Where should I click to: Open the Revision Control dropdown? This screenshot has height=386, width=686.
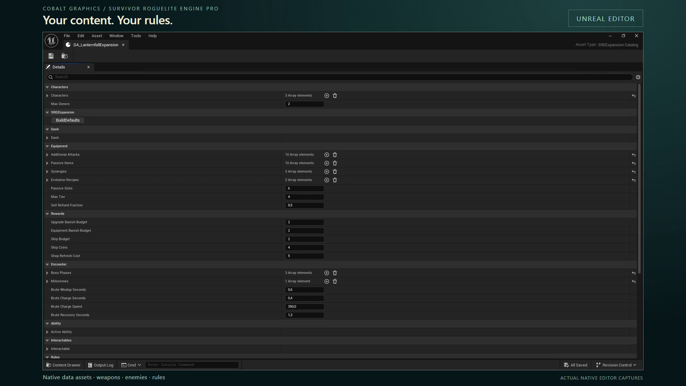(x=616, y=365)
